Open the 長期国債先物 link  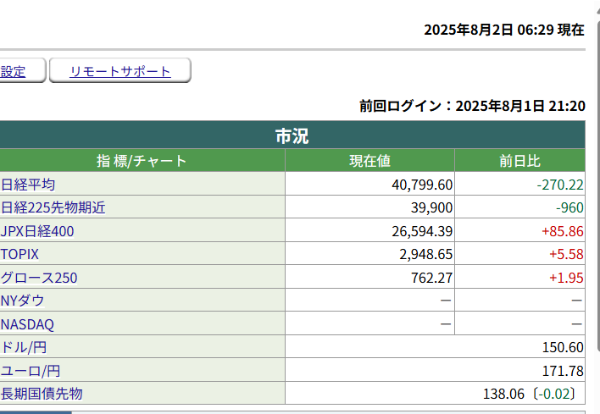click(42, 393)
